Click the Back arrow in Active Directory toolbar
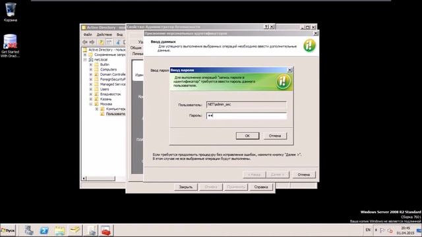This screenshot has height=237, width=422. tap(85, 42)
